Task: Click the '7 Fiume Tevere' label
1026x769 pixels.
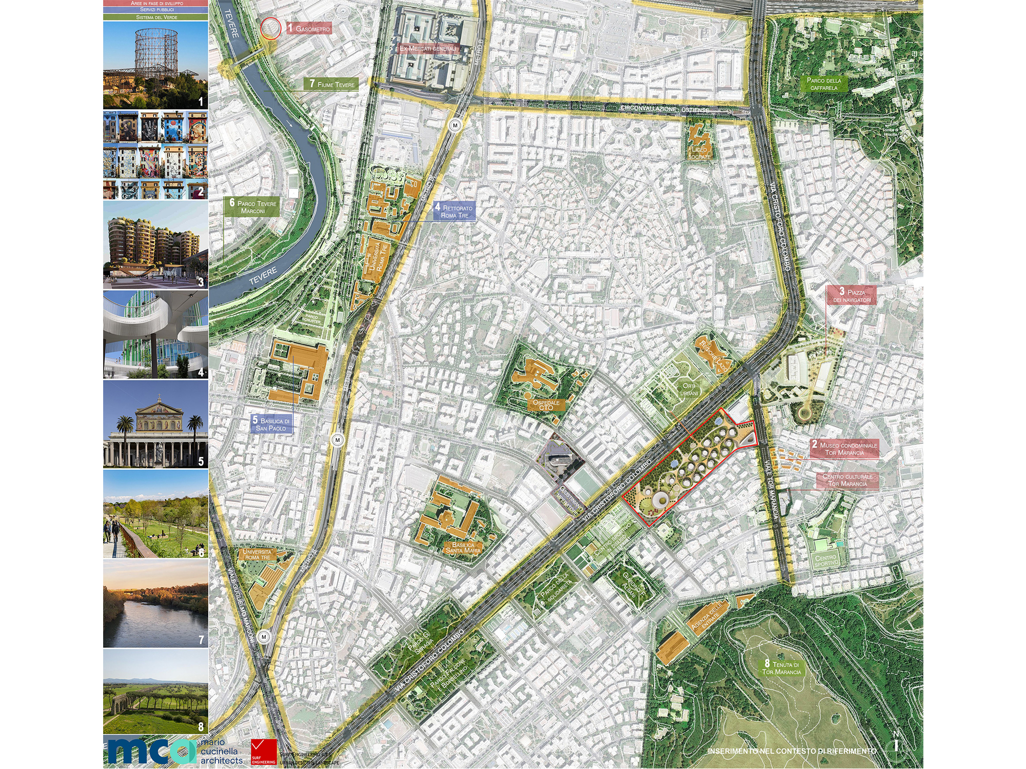Action: coord(331,84)
